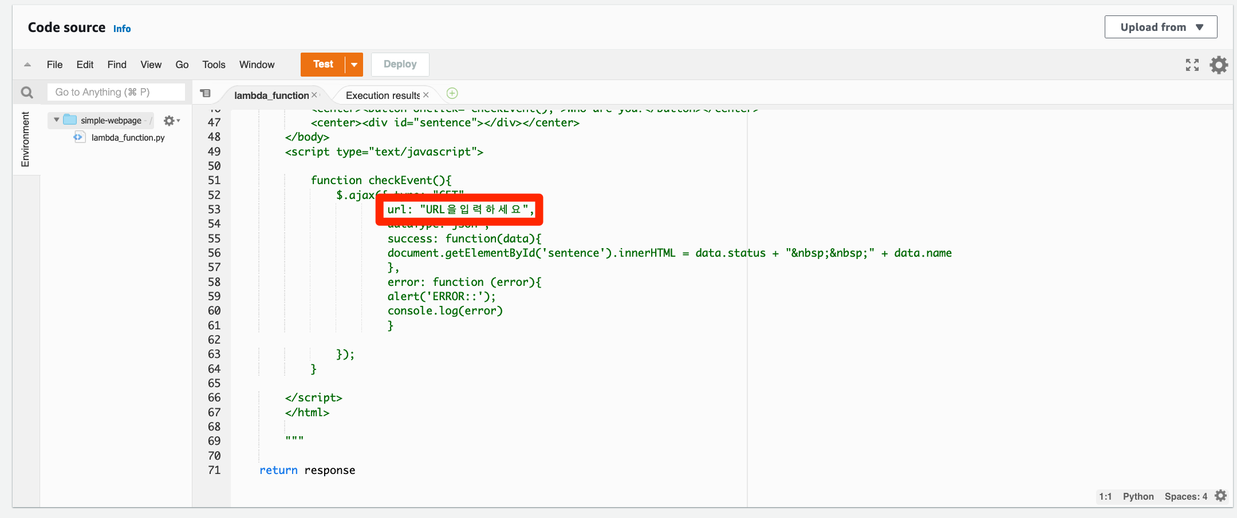Collapse the menu bar with the up arrow
This screenshot has width=1237, height=518.
(27, 65)
